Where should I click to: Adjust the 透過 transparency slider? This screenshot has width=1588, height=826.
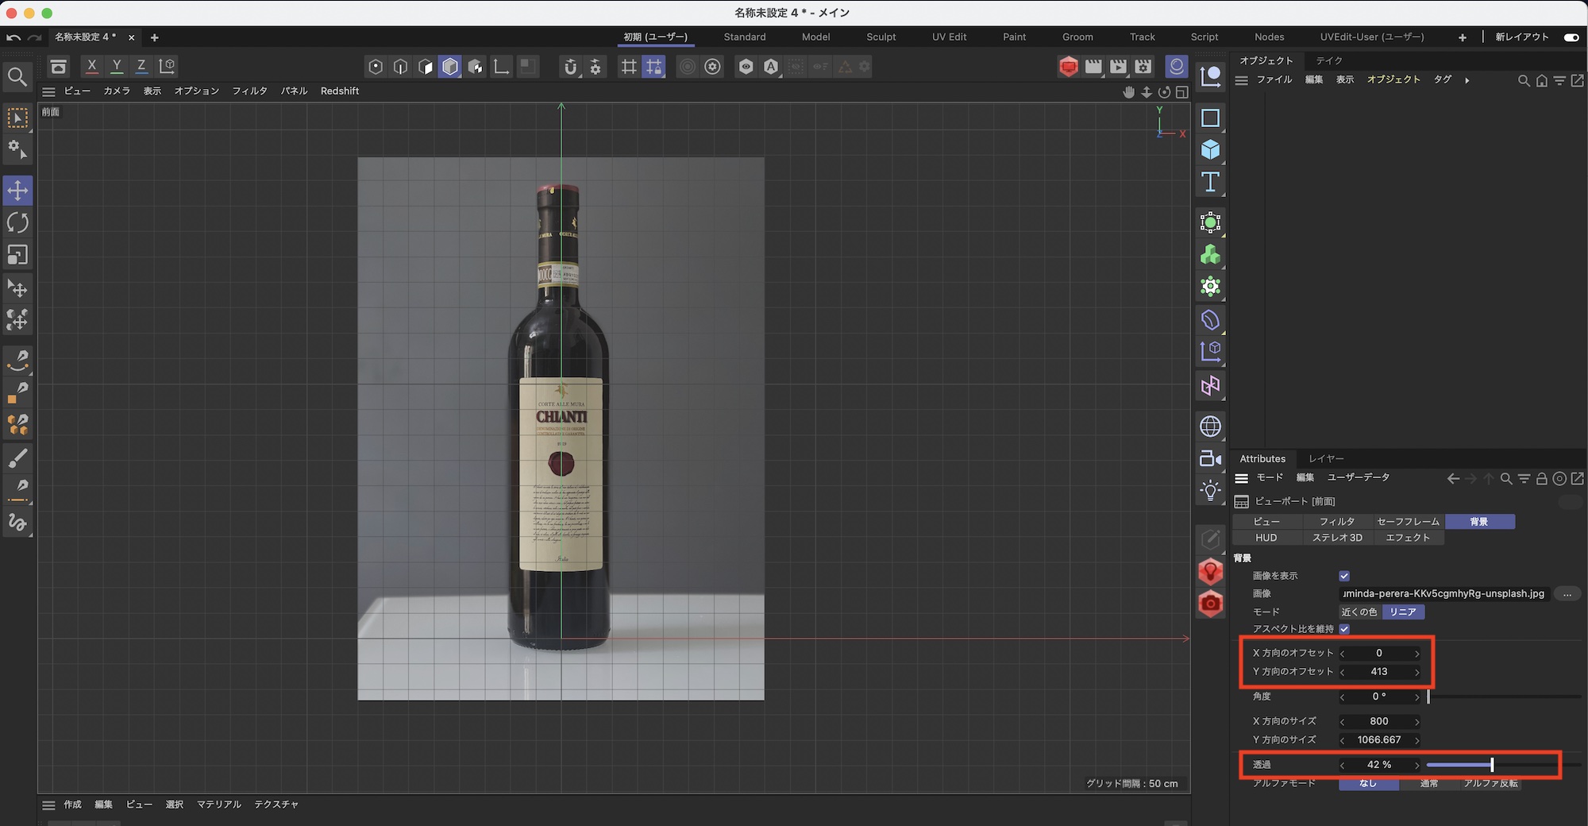click(x=1492, y=765)
